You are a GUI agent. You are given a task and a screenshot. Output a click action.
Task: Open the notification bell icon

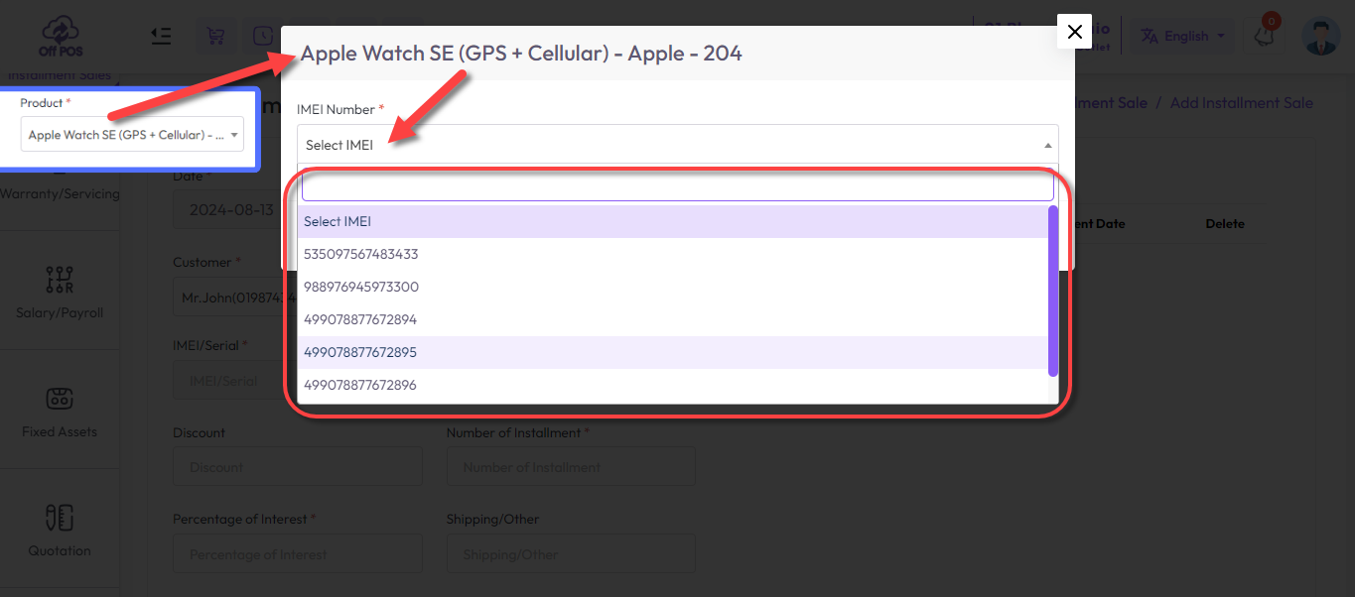[1265, 36]
